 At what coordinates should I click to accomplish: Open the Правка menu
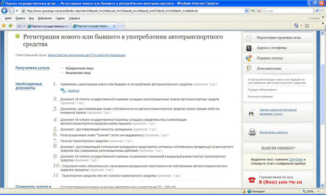[20, 18]
